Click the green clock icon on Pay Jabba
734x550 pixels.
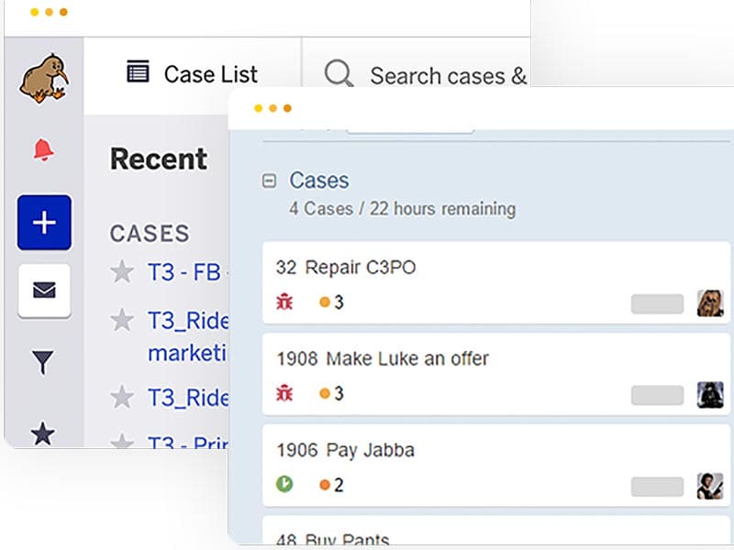click(x=284, y=484)
